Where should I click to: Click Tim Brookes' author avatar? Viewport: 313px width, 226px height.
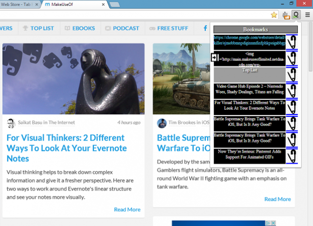point(162,123)
